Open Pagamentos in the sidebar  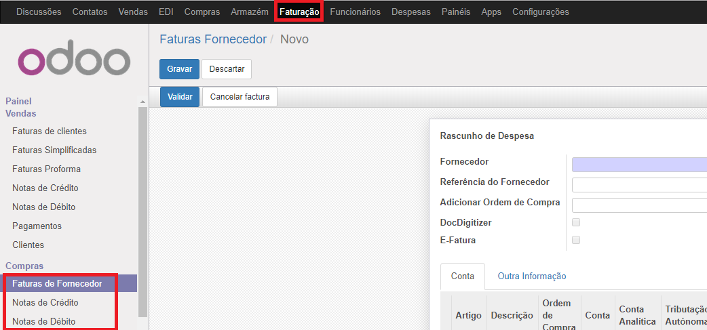pyautogui.click(x=37, y=226)
